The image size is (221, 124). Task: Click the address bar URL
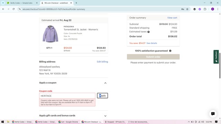point(54,9)
